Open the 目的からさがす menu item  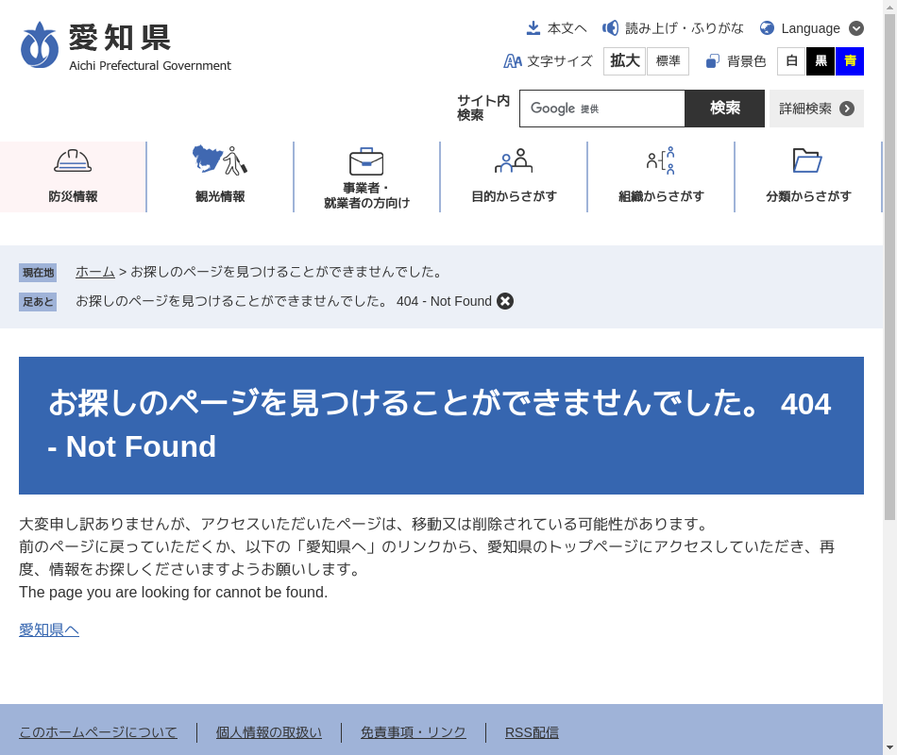[514, 176]
